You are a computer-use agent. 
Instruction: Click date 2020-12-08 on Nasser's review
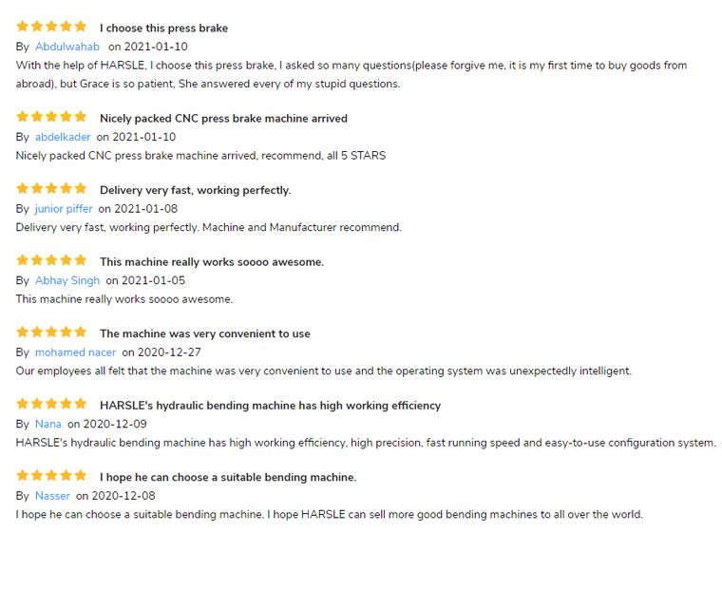[123, 496]
